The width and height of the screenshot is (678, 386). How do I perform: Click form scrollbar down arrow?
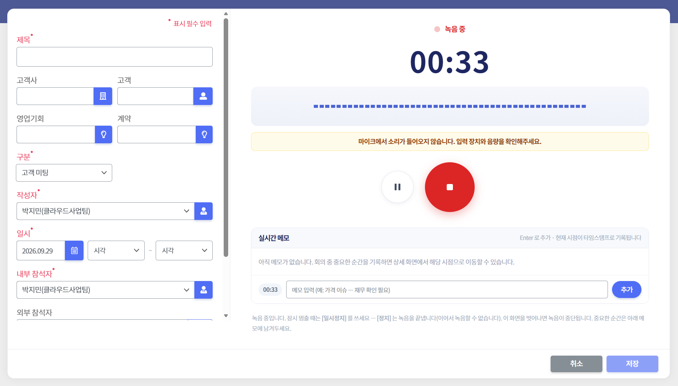point(226,316)
